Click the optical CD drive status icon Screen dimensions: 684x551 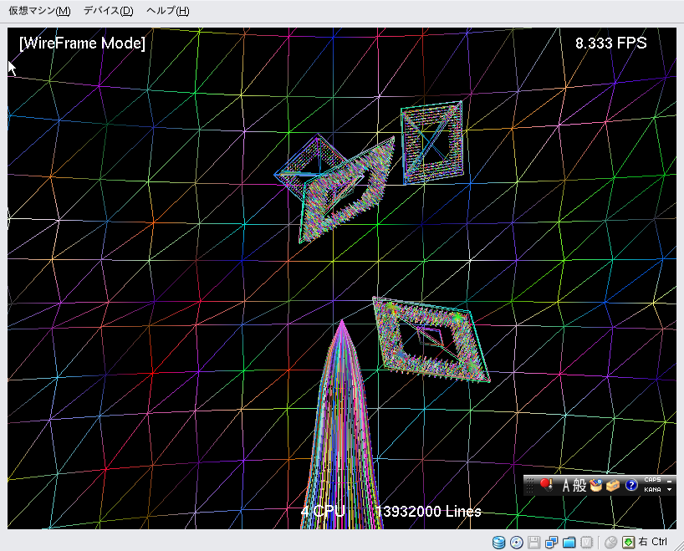517,542
